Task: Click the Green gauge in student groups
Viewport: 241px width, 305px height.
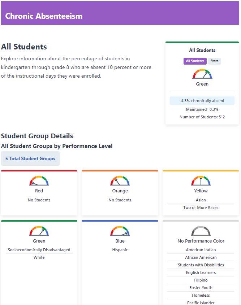Action: (x=39, y=231)
